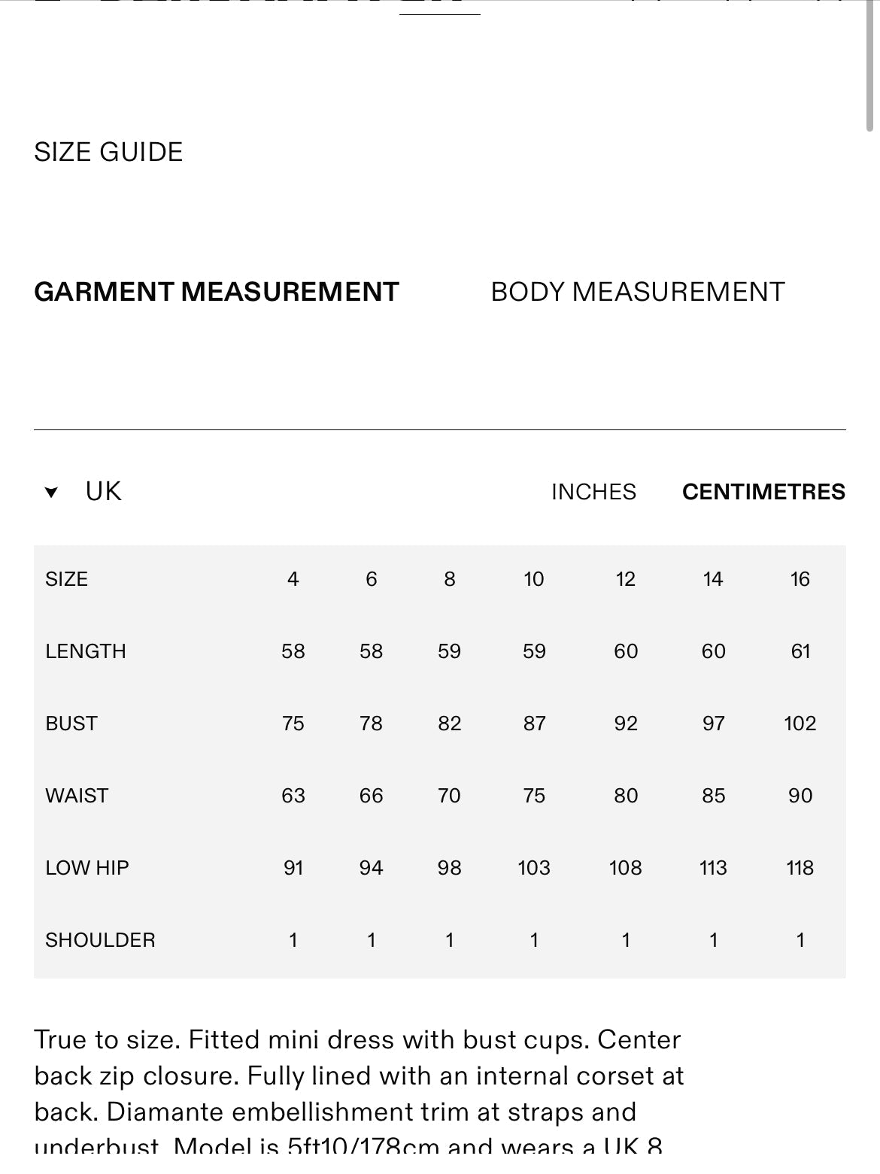Switch measurement units to Inches
880x1174 pixels.
coord(593,492)
